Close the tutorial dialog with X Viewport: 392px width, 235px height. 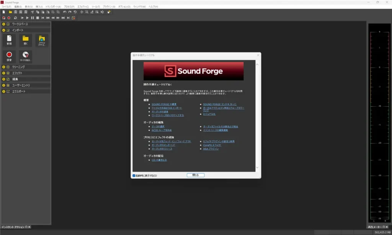coord(258,55)
